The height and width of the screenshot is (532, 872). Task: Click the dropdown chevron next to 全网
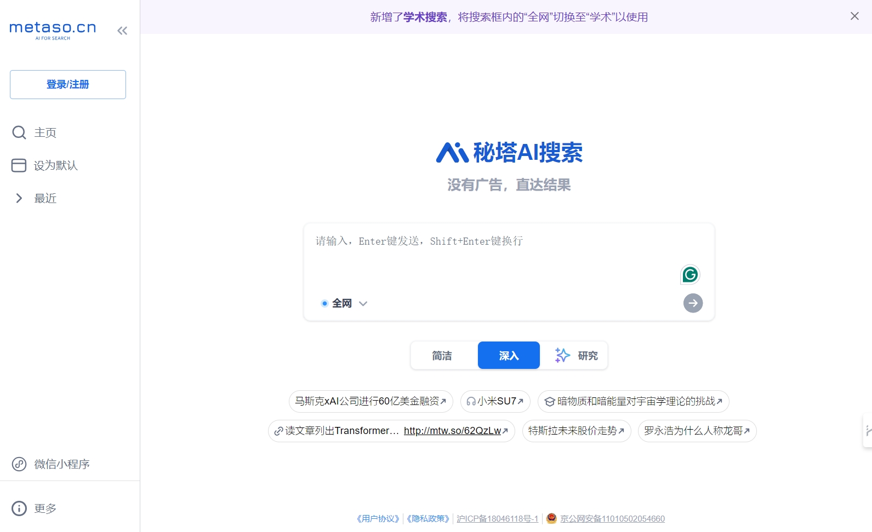pos(363,303)
